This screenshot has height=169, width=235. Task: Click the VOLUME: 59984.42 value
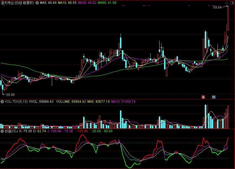[71, 102]
